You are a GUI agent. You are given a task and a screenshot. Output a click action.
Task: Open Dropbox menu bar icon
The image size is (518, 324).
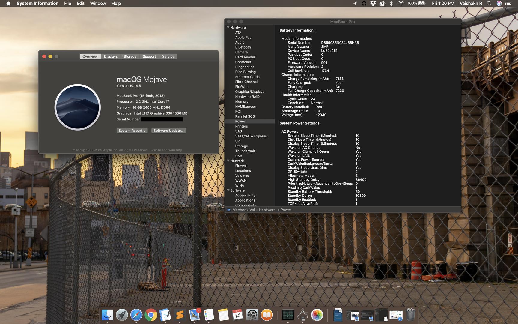tap(373, 3)
